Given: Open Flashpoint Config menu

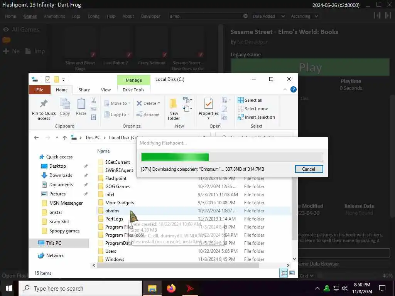Looking at the screenshot, I should [x=93, y=16].
